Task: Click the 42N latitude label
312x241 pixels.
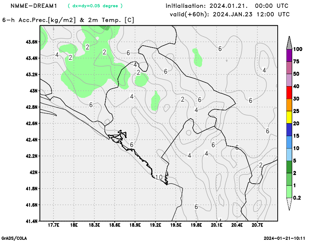Action: (34, 172)
